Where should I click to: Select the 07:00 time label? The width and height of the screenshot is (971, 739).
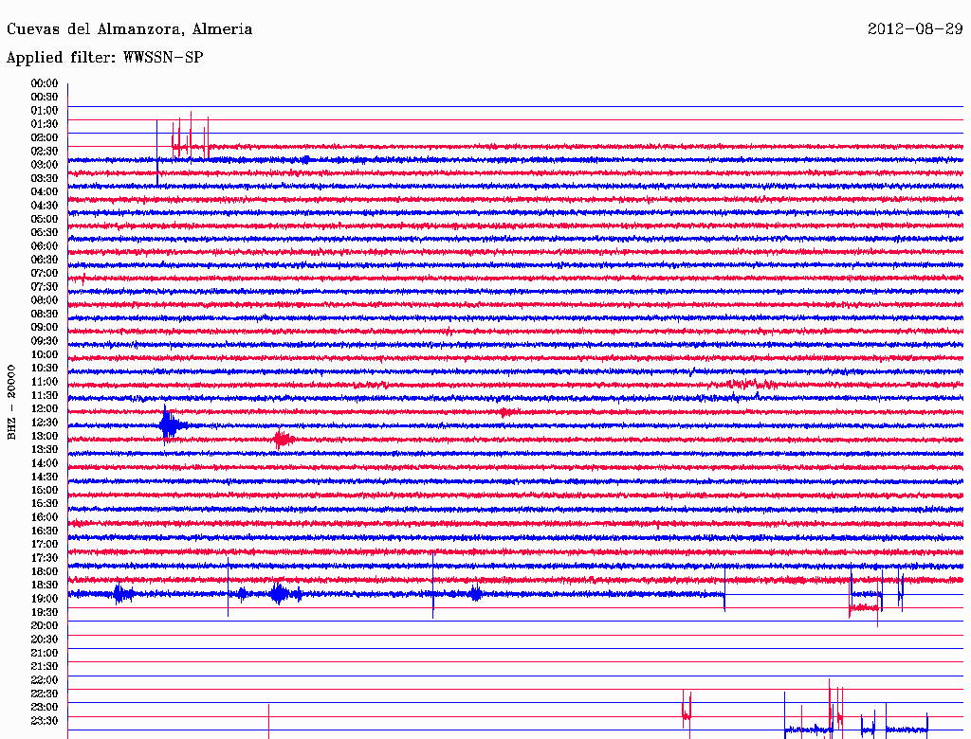[x=45, y=274]
